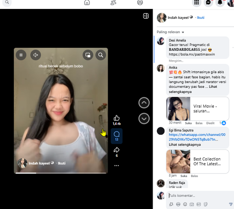
Task: Open Egi Bima Saputra commenter name
Action: [181, 130]
